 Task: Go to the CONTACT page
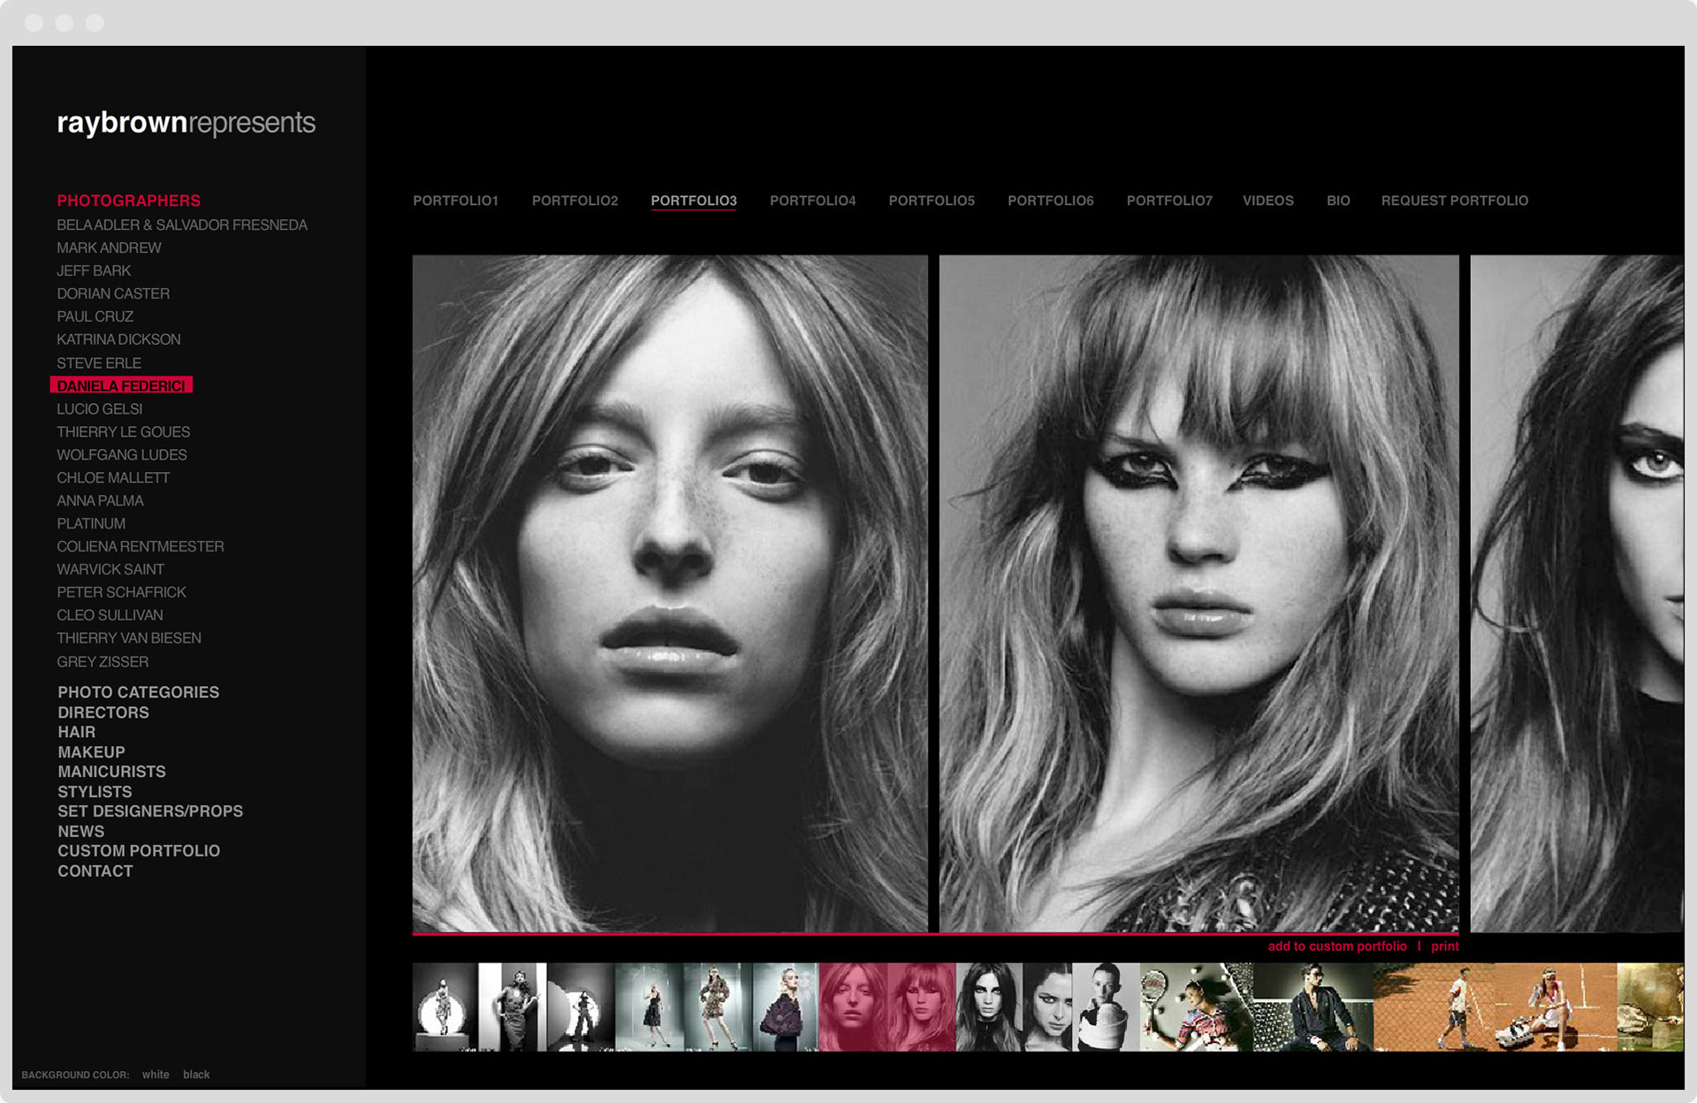click(x=95, y=871)
